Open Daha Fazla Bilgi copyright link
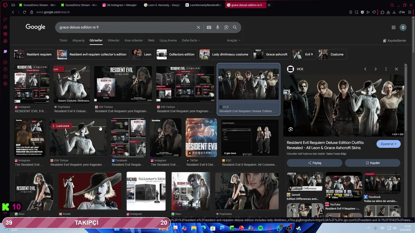Viewport: 415px width, 233px height. pos(337,154)
